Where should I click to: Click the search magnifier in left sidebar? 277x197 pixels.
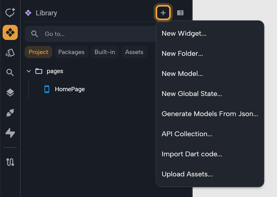10,72
